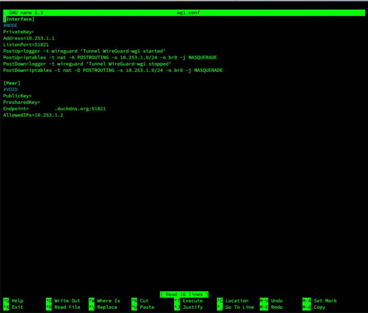Click the wg1.conf filename in title bar
The image size is (368, 313).
(x=188, y=13)
